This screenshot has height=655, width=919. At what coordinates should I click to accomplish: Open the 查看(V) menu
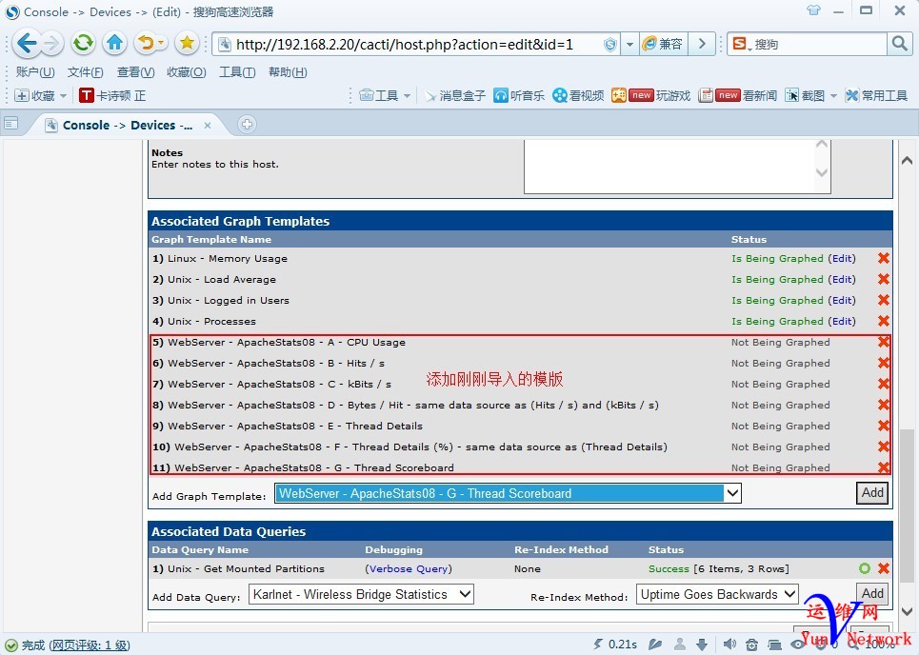(135, 72)
